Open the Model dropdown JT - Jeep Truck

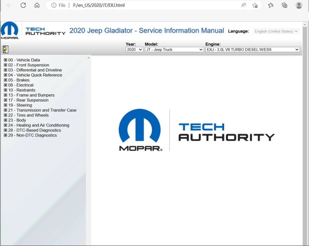174,50
